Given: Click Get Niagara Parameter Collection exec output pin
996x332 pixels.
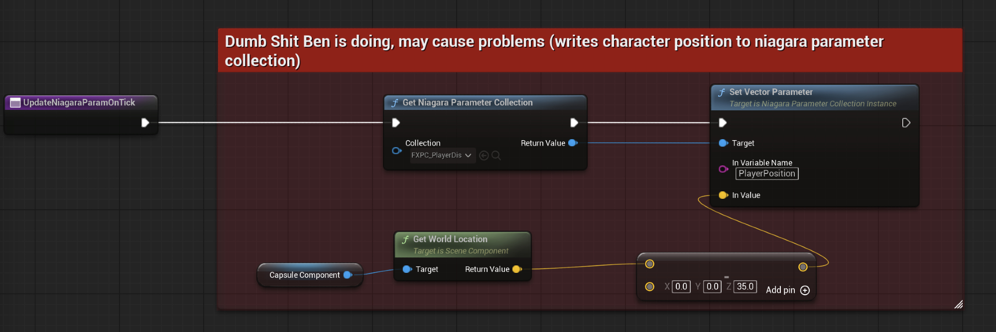Looking at the screenshot, I should point(574,123).
